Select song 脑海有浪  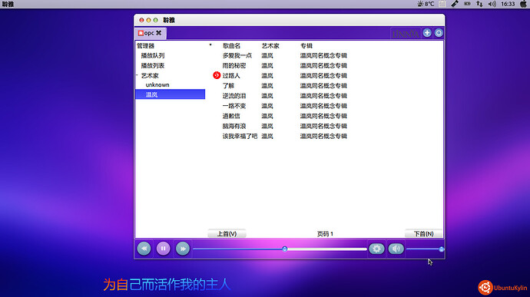pyautogui.click(x=234, y=127)
